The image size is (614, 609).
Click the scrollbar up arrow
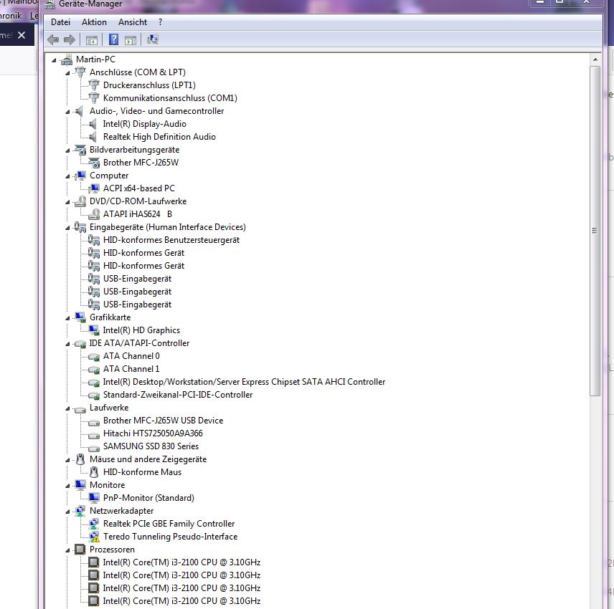(x=595, y=60)
